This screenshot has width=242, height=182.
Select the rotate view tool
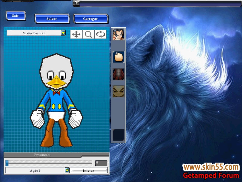(100, 34)
